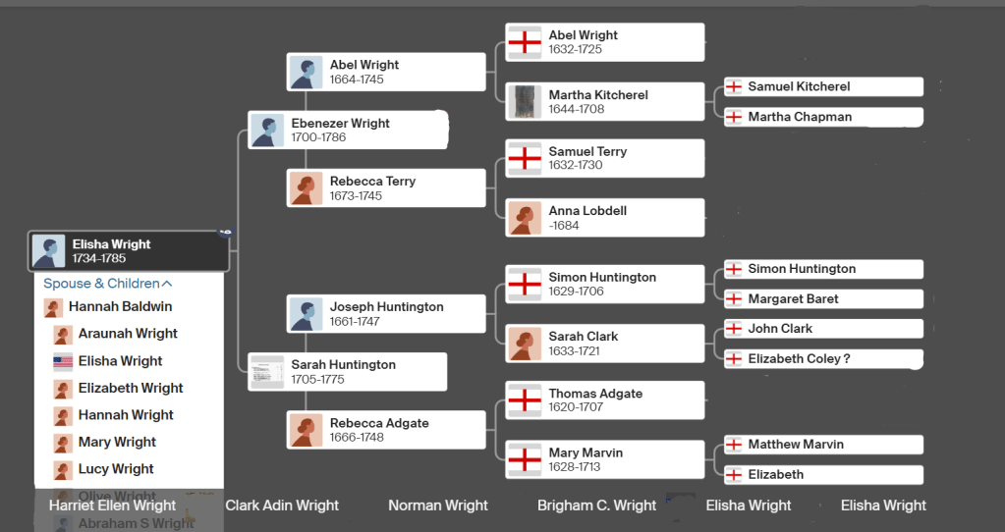Click the Margaret Baret ancestor card
Image resolution: width=1005 pixels, height=532 pixels.
point(823,299)
